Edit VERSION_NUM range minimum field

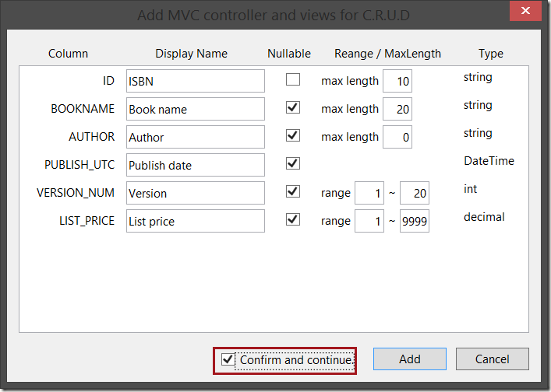pyautogui.click(x=369, y=193)
